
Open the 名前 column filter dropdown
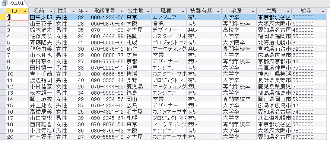pos(51,11)
